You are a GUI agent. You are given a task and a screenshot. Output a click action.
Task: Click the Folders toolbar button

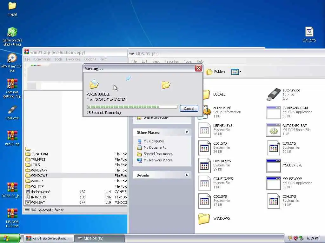216,72
